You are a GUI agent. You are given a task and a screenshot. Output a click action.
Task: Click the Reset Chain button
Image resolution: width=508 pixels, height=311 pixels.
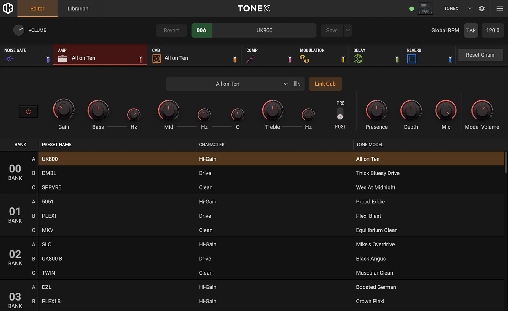(x=480, y=55)
